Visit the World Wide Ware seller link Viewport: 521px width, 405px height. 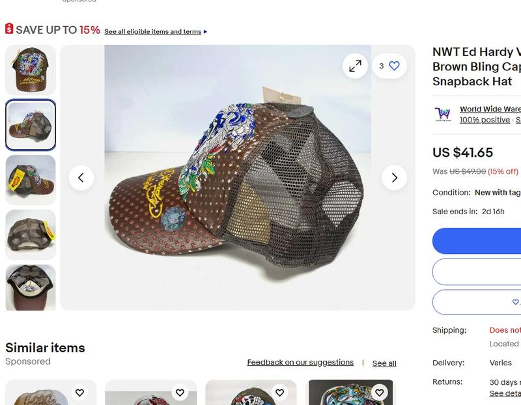490,109
